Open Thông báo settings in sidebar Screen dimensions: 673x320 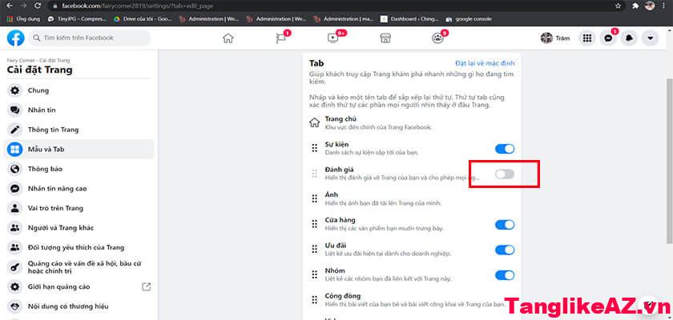[45, 169]
